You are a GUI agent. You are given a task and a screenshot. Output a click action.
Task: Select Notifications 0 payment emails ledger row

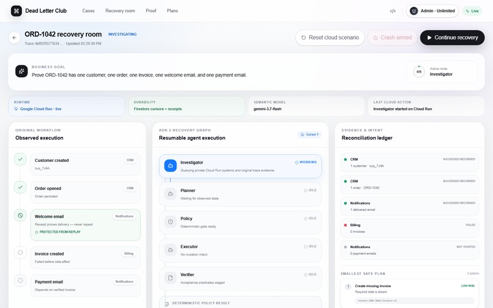point(409,250)
